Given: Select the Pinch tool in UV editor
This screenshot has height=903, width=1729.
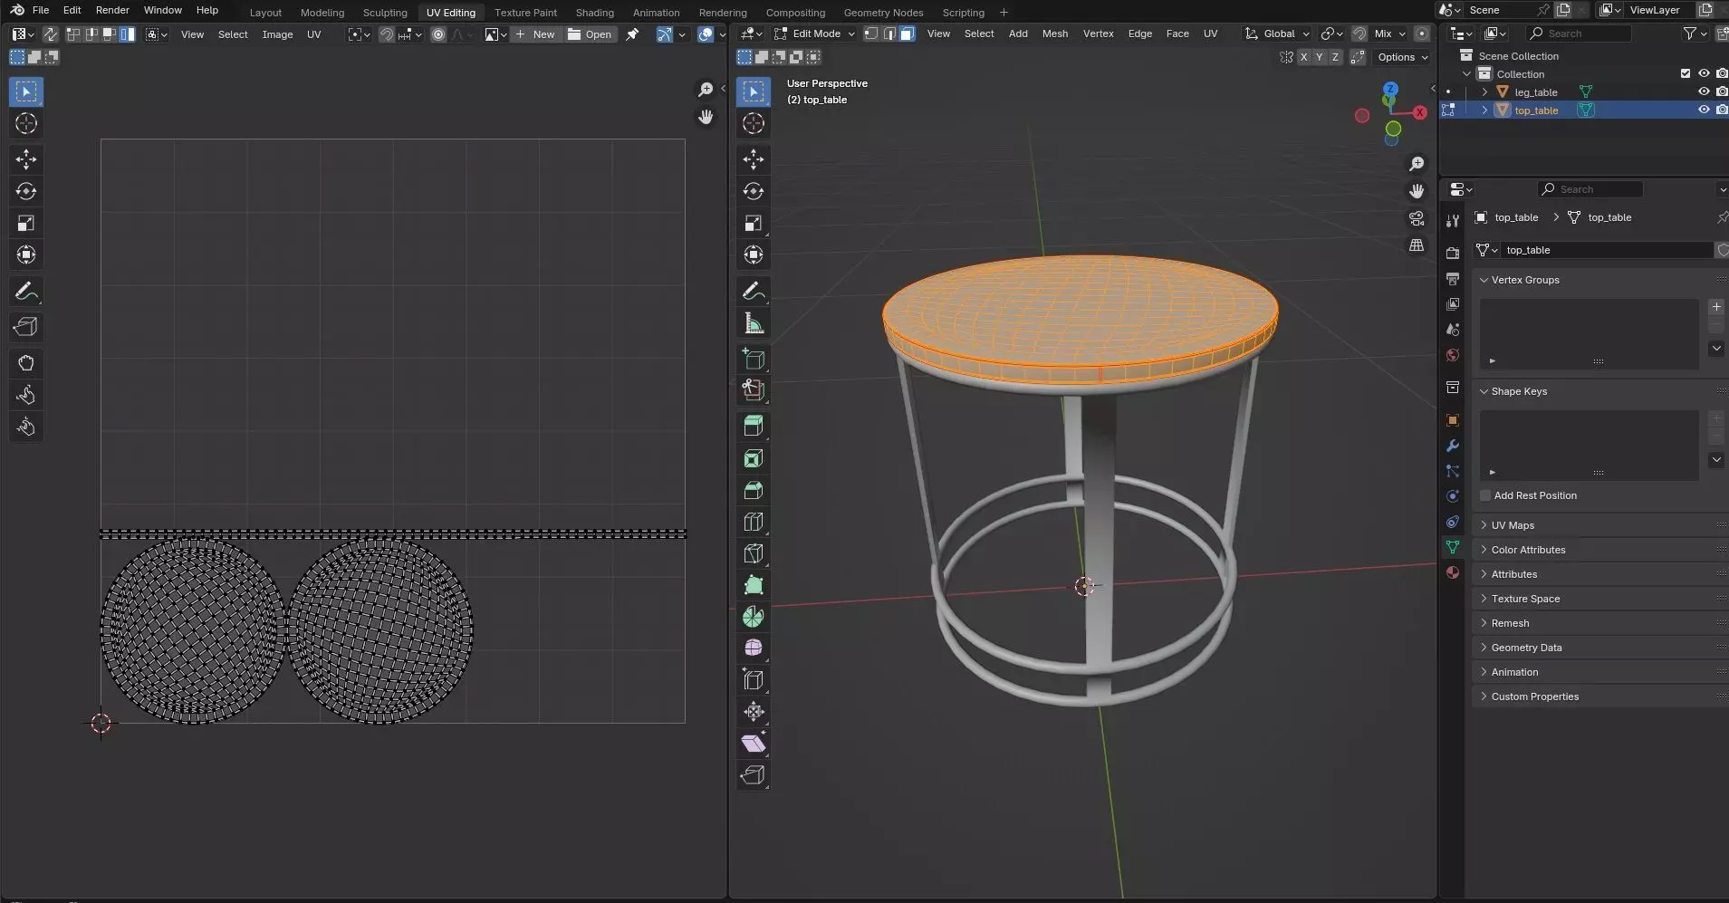Looking at the screenshot, I should (26, 427).
